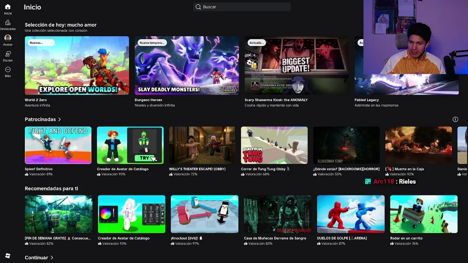This screenshot has width=468, height=263.
Task: Open Spleef Definitivo sponsored thumbnail
Action: tap(58, 145)
